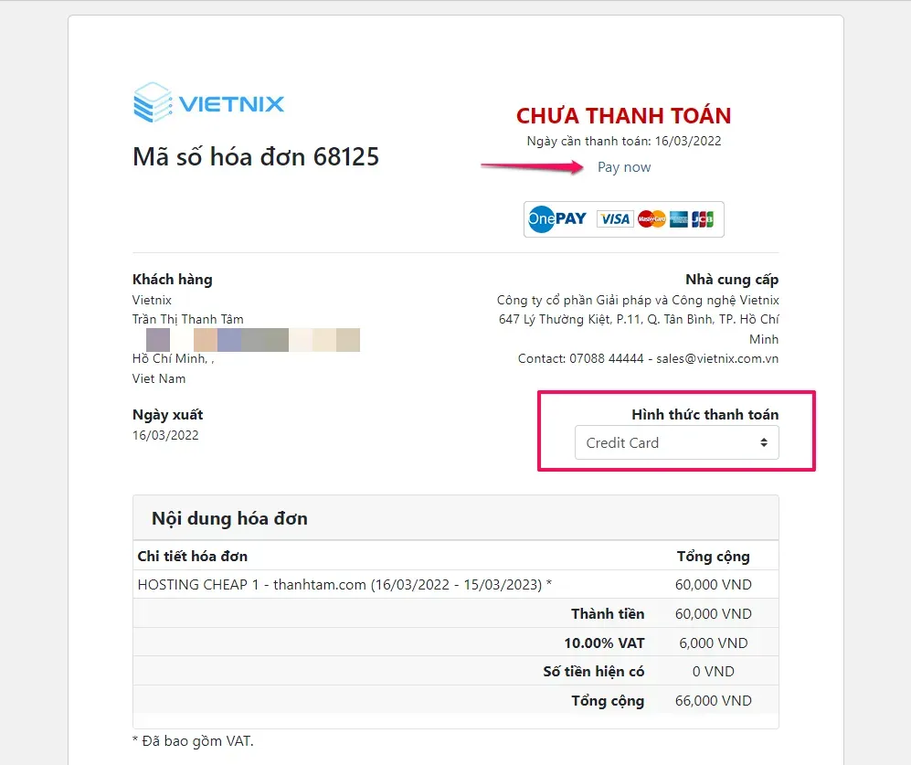Image resolution: width=911 pixels, height=765 pixels.
Task: Click the 66,000 VND grand total
Action: tap(714, 701)
